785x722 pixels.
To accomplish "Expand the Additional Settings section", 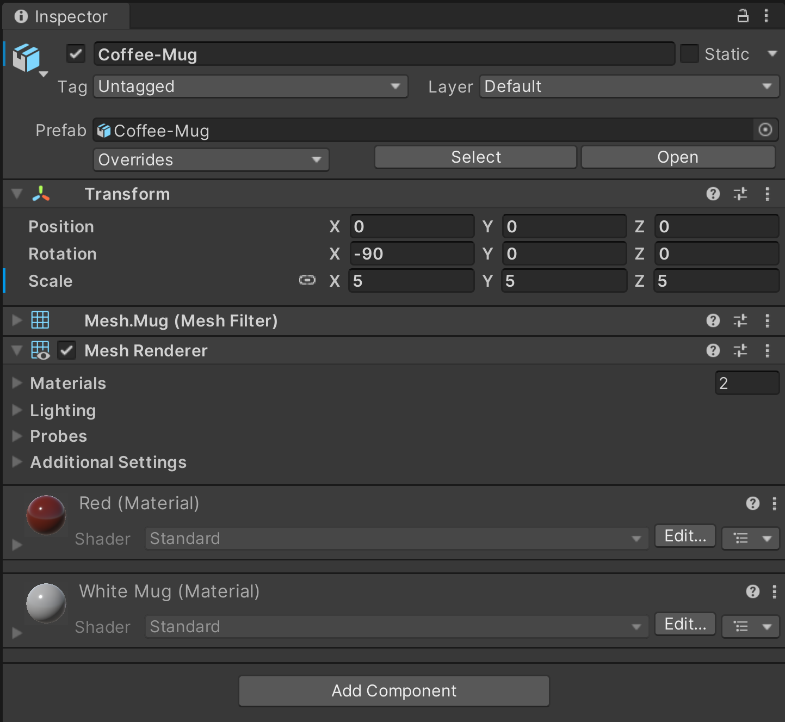I will [x=16, y=462].
